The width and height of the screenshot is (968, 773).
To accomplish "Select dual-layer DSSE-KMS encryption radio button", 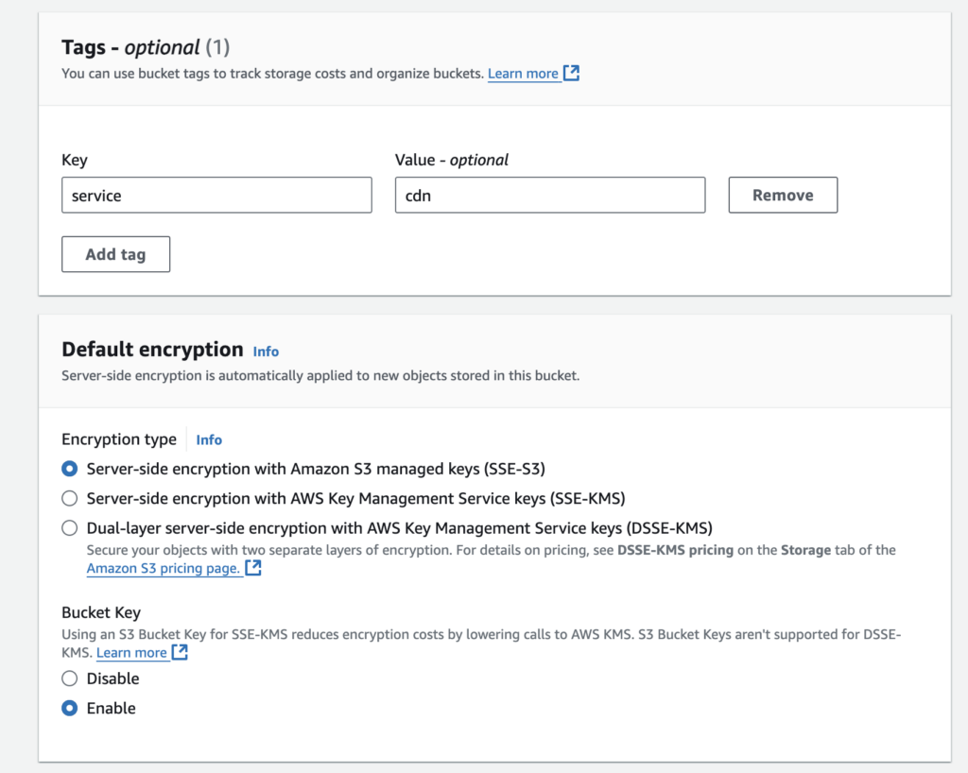I will tap(69, 527).
